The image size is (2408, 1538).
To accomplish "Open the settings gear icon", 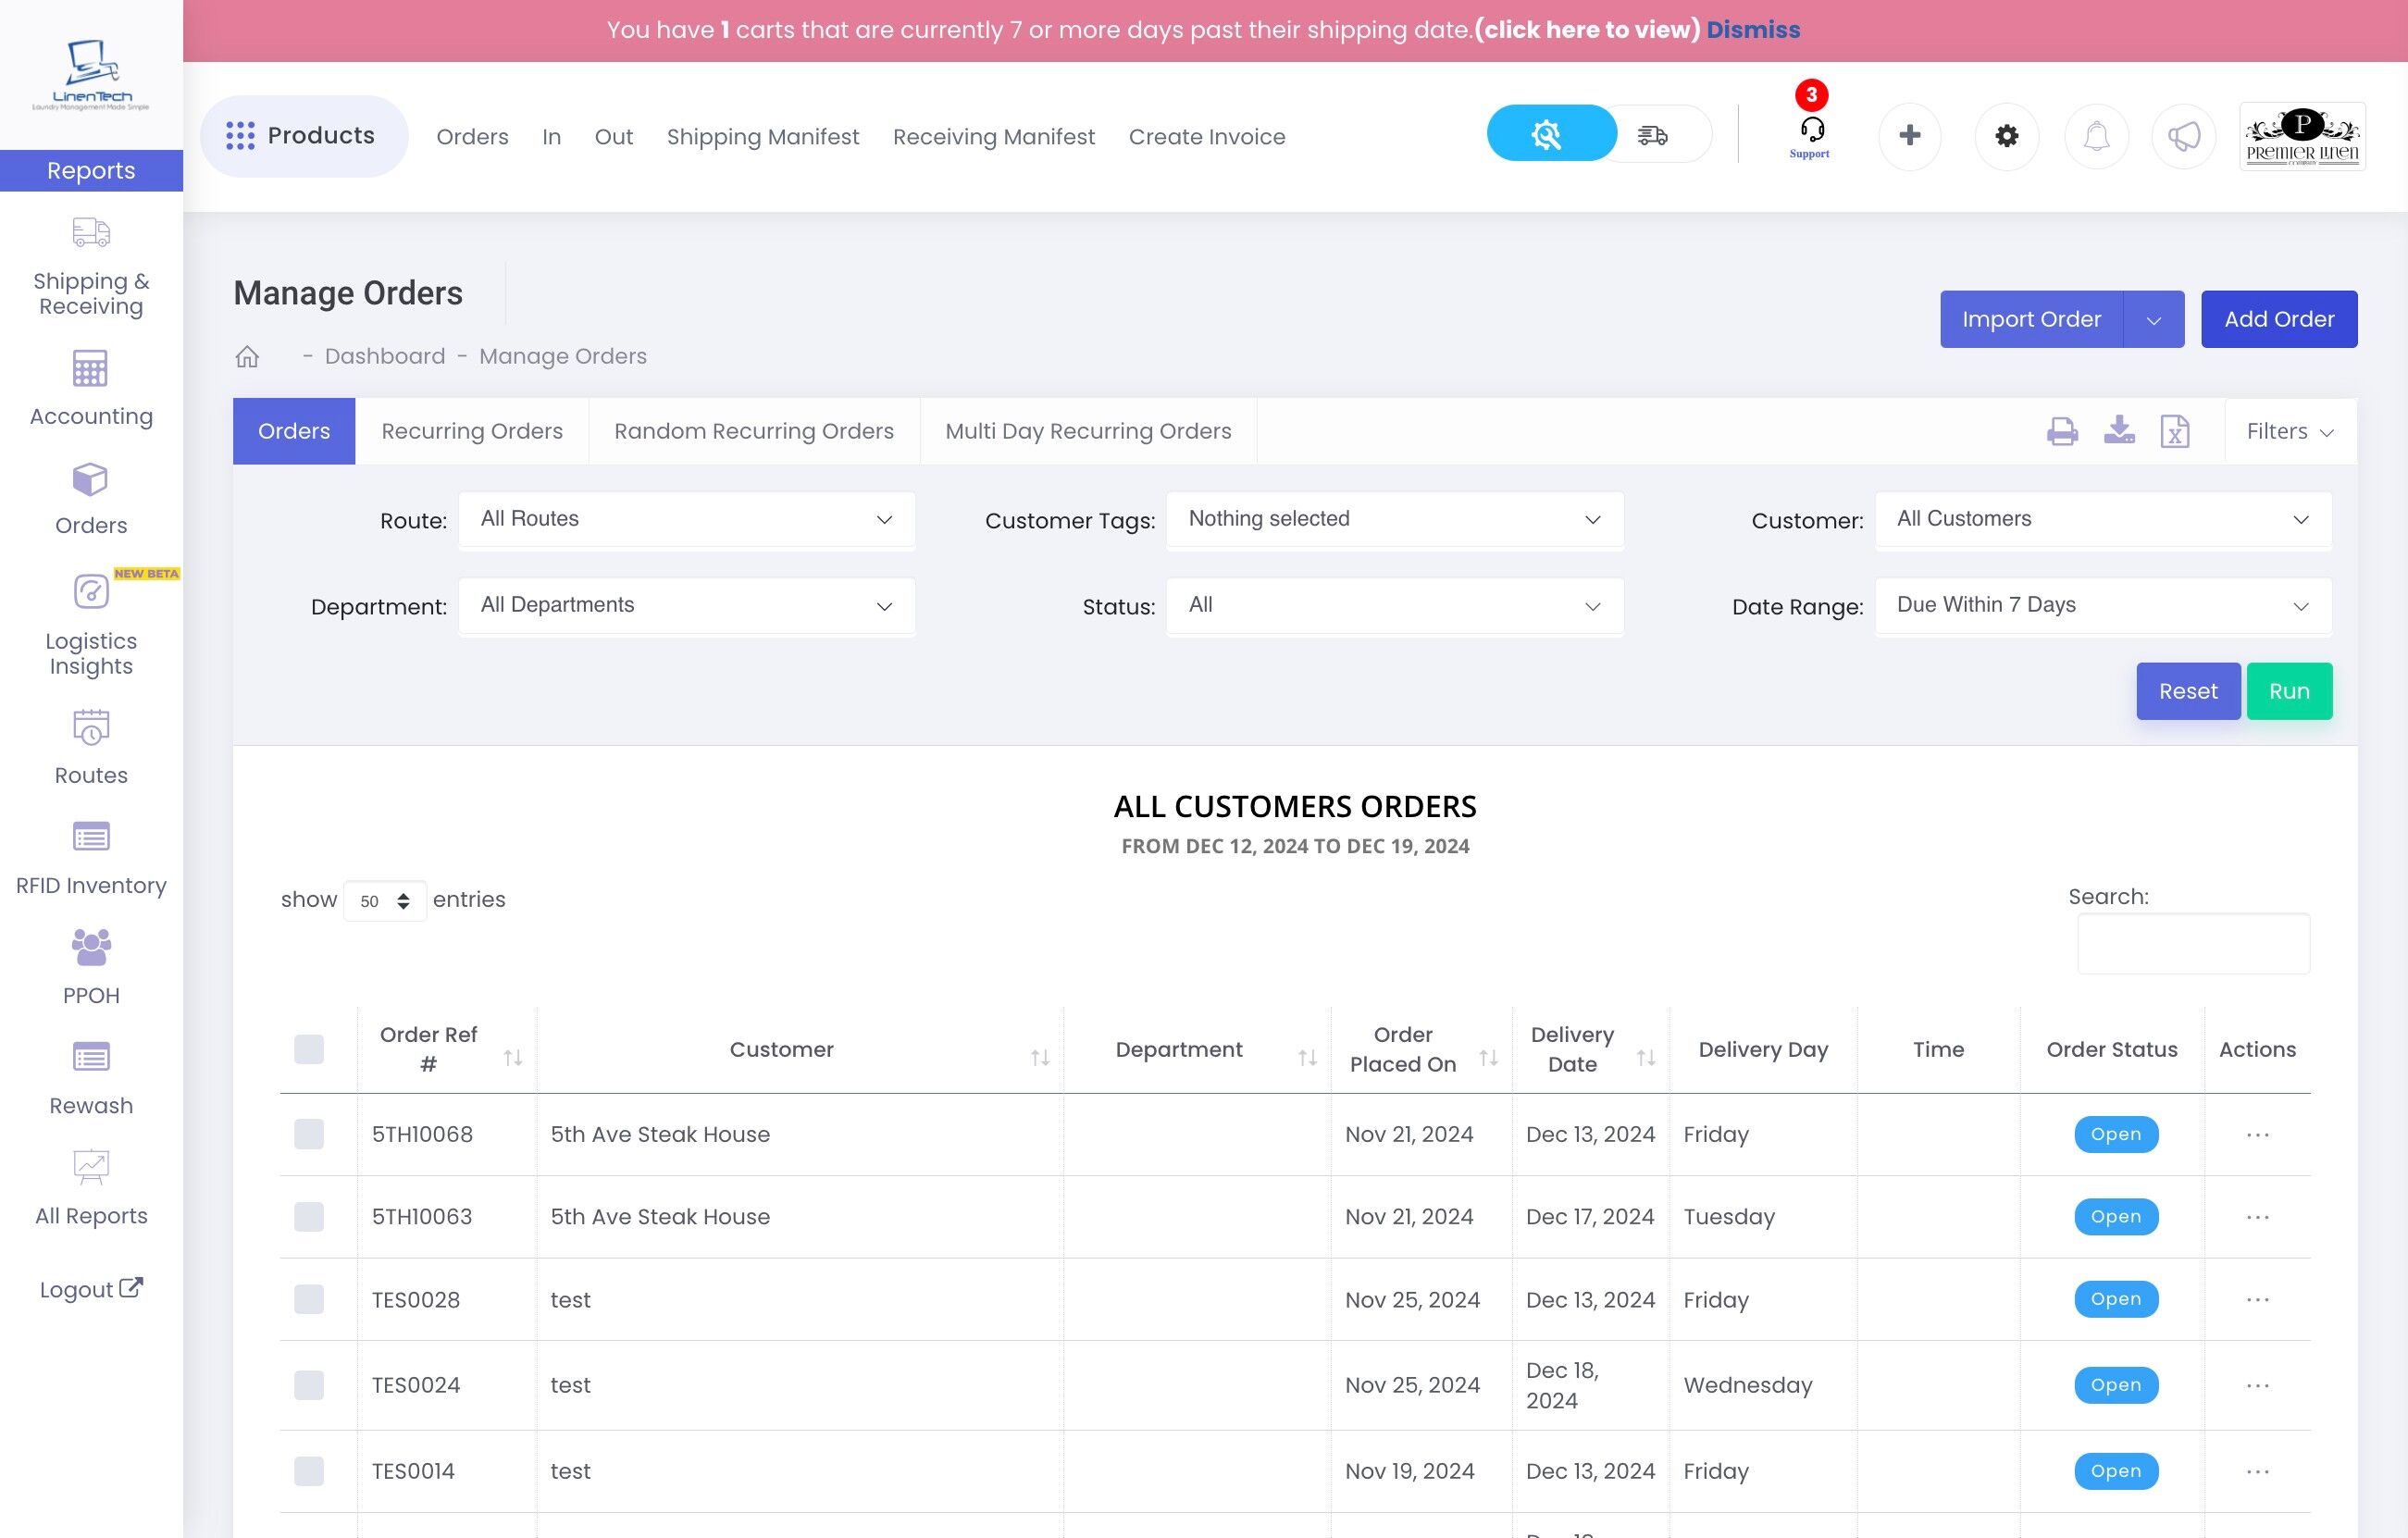I will click(2006, 135).
